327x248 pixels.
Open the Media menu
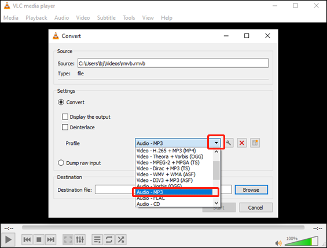point(11,18)
